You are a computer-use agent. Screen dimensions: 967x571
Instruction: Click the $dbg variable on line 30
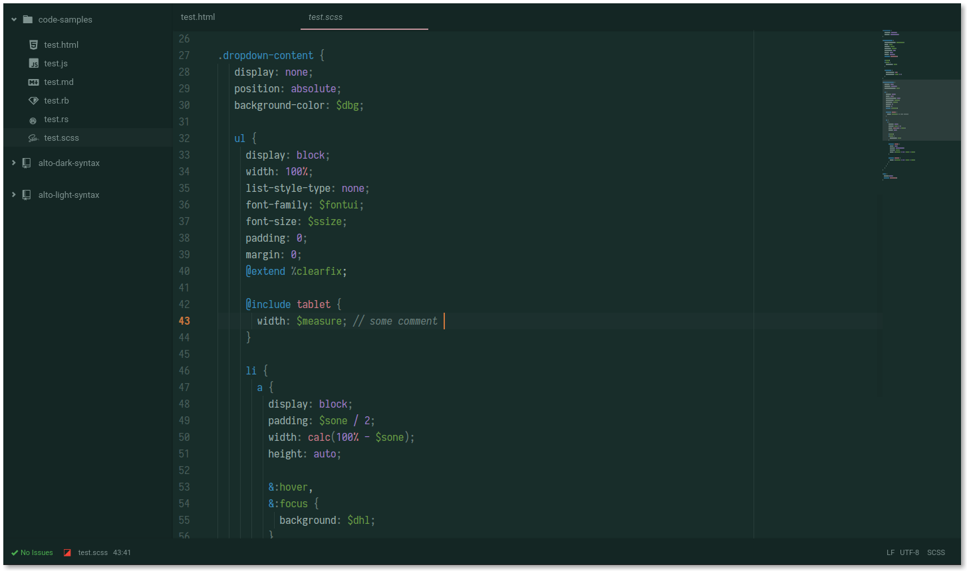347,105
